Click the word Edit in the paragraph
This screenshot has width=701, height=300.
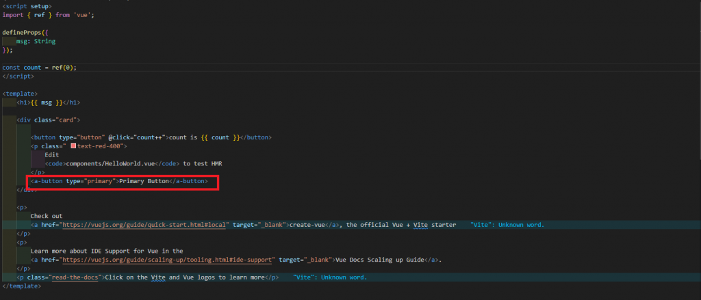[x=52, y=155]
